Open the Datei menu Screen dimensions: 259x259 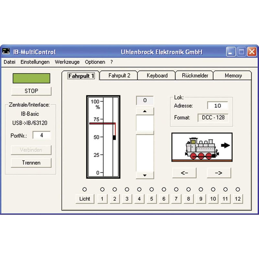(x=9, y=62)
